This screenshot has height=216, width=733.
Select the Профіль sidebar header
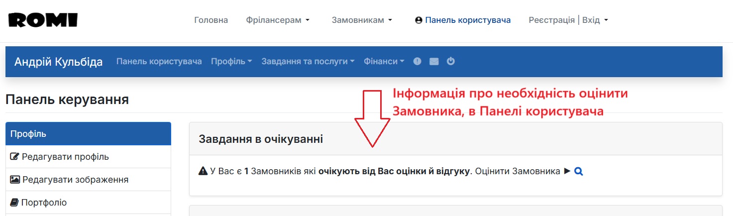(x=88, y=134)
